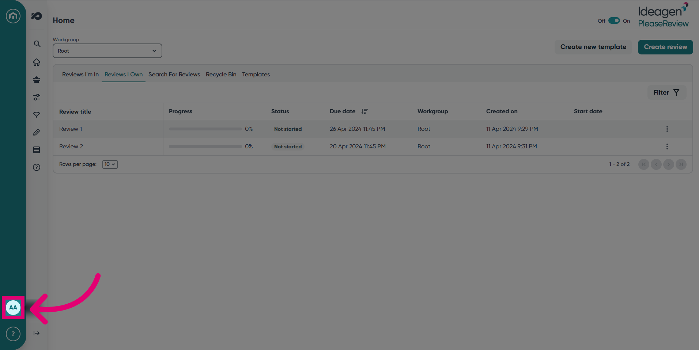Click Create new template button
Screen dimensions: 699x350
pyautogui.click(x=593, y=47)
